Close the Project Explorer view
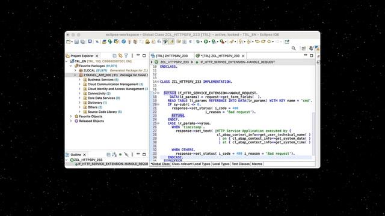The height and width of the screenshot is (216, 385). [x=97, y=56]
